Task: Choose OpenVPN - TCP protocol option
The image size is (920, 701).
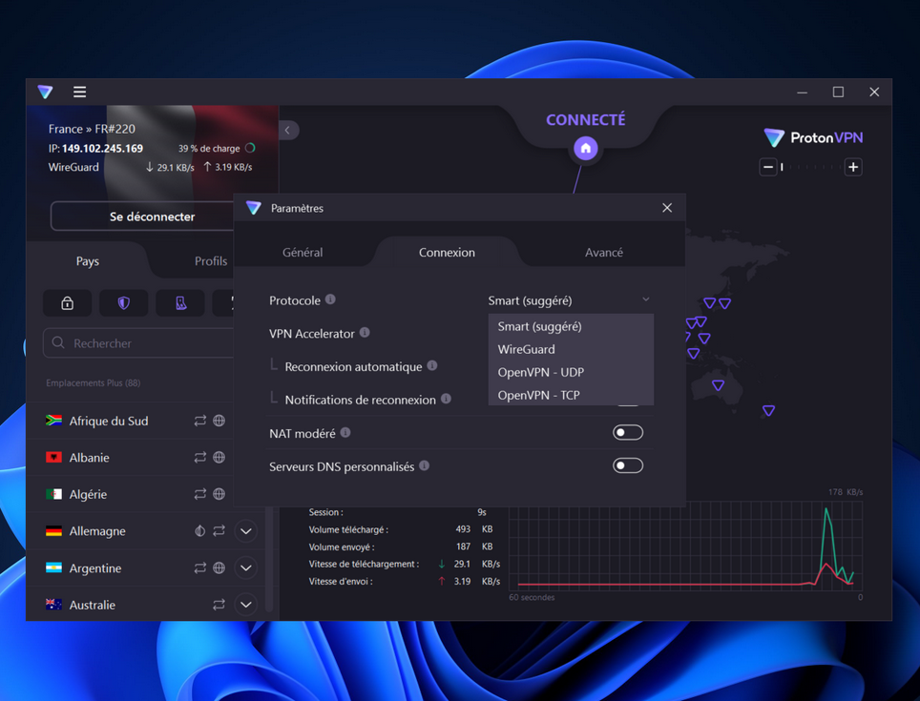Action: pos(571,395)
